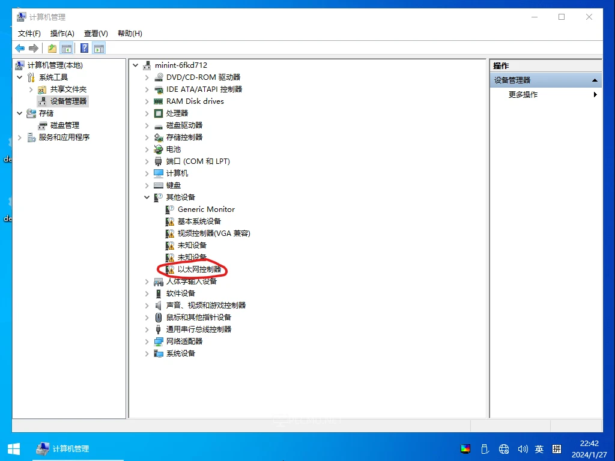Viewport: 615px width, 461px height.
Task: Select the 基本系统设备 label
Action: pos(199,221)
